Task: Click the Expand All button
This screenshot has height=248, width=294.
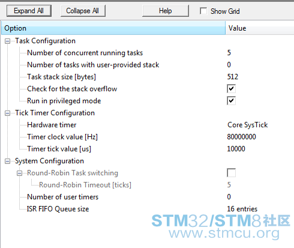Action: tap(29, 11)
